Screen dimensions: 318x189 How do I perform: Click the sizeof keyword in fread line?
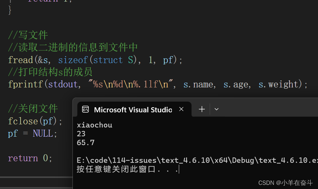(72, 60)
